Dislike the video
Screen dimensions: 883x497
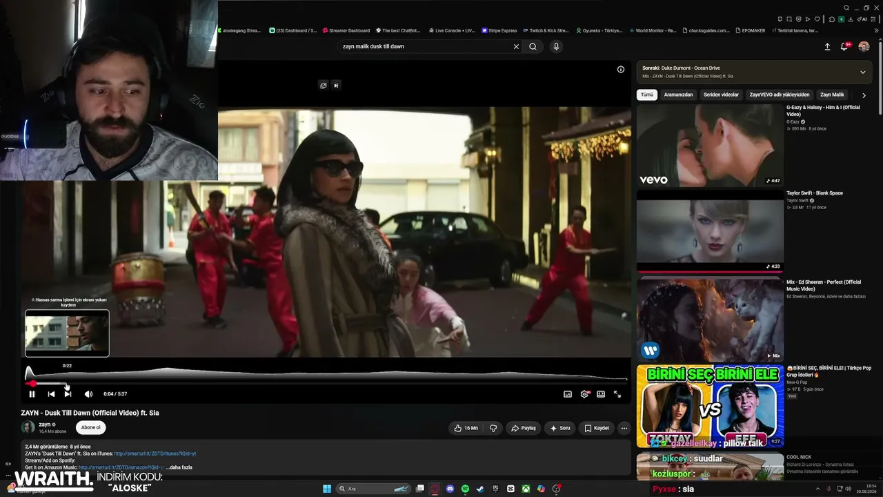click(x=493, y=428)
